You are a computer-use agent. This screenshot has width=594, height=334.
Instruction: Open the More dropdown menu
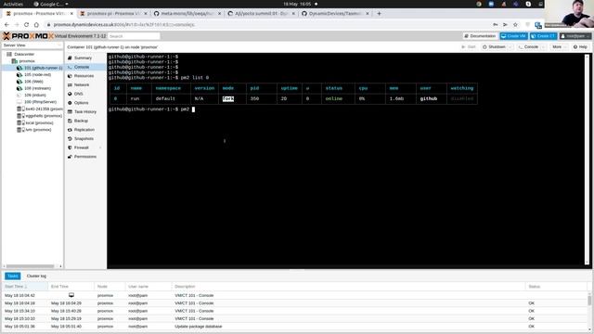tap(559, 47)
